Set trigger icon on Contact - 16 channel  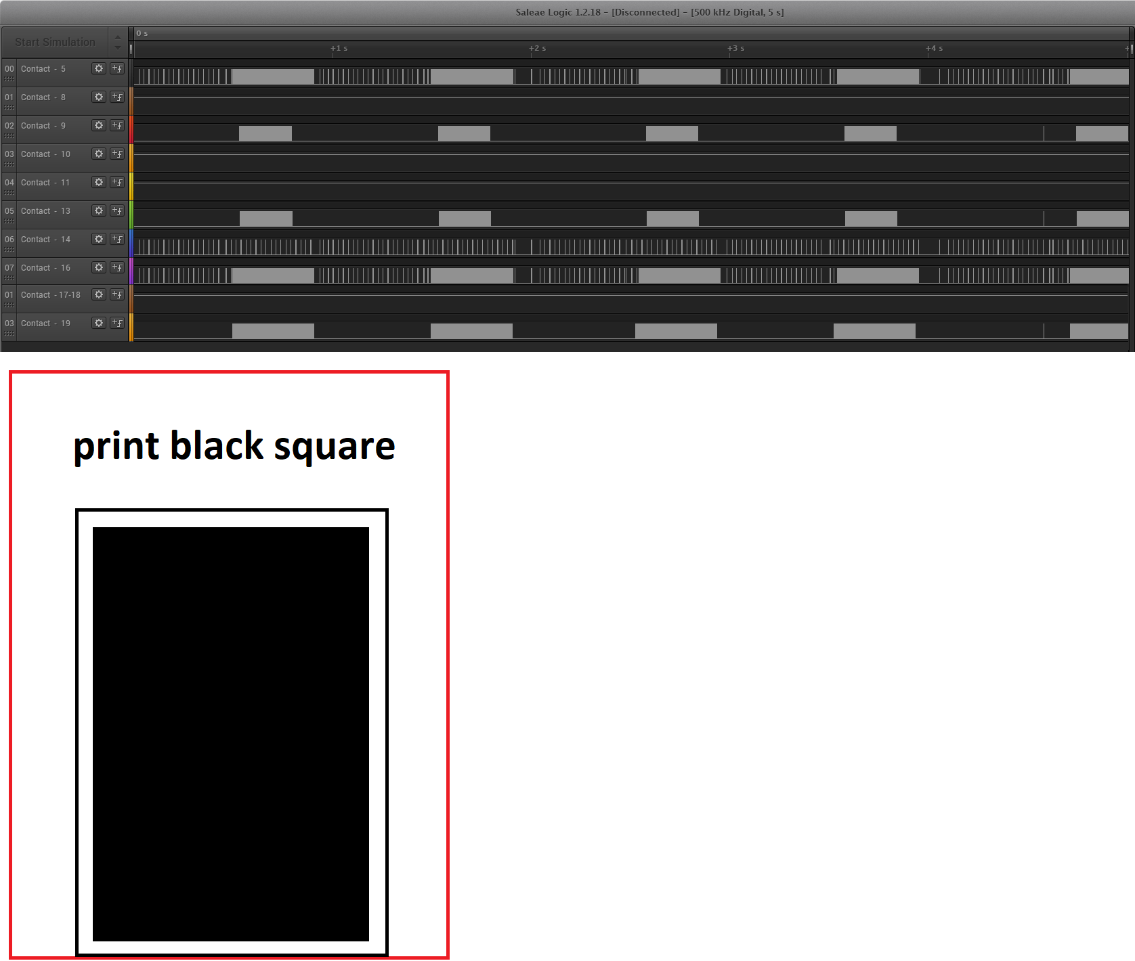117,267
